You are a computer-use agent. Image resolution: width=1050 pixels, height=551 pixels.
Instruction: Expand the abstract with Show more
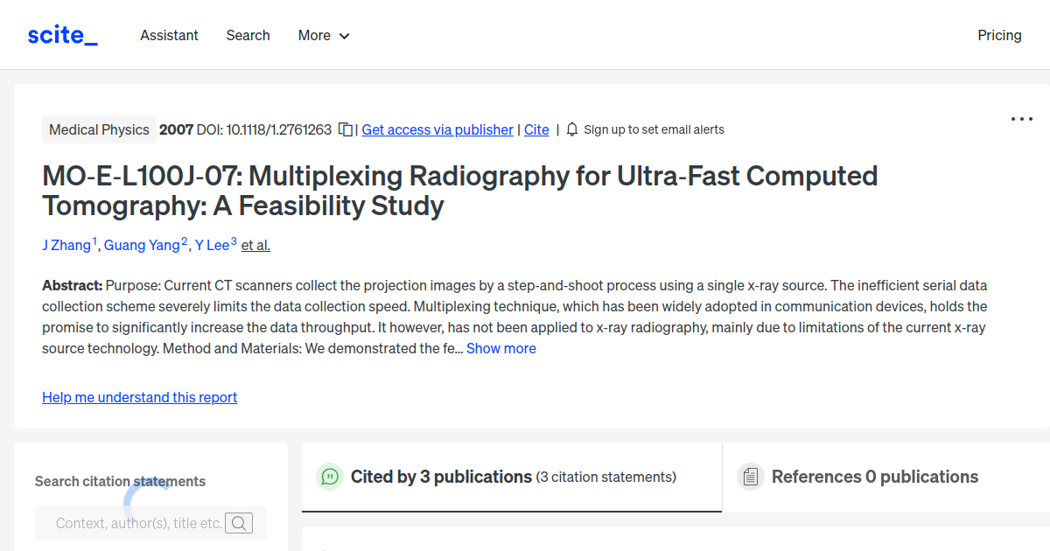pyautogui.click(x=500, y=347)
